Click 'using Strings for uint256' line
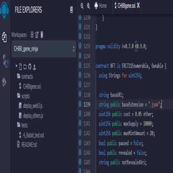 click(x=120, y=76)
